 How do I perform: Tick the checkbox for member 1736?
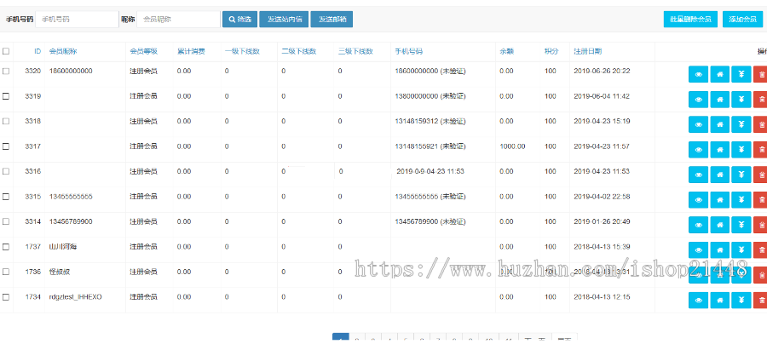pyautogui.click(x=6, y=272)
